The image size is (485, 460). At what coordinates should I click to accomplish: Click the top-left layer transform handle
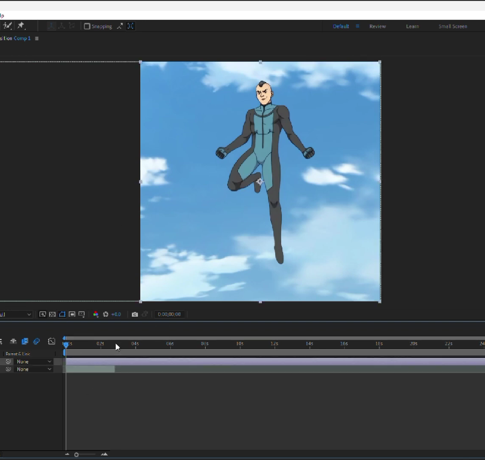point(141,62)
